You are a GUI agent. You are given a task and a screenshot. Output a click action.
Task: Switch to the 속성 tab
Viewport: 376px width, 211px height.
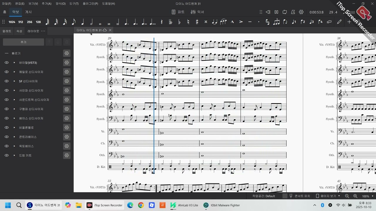(x=19, y=31)
